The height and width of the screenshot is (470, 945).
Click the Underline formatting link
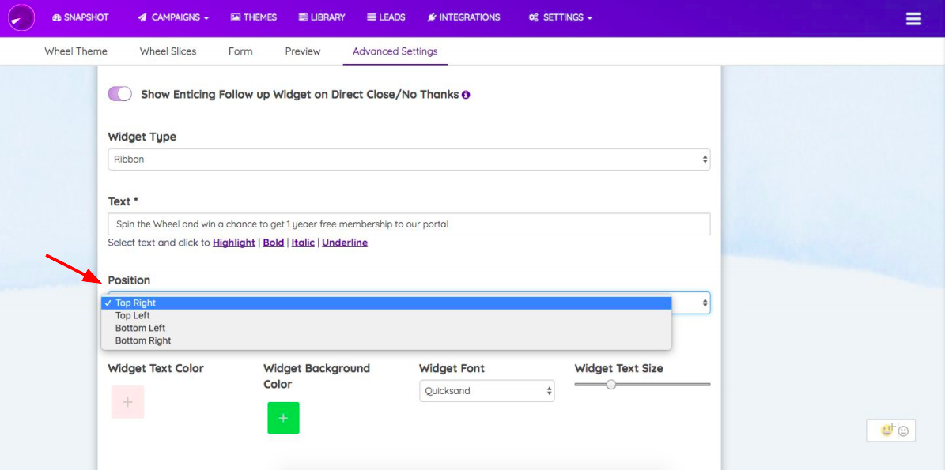coord(345,243)
